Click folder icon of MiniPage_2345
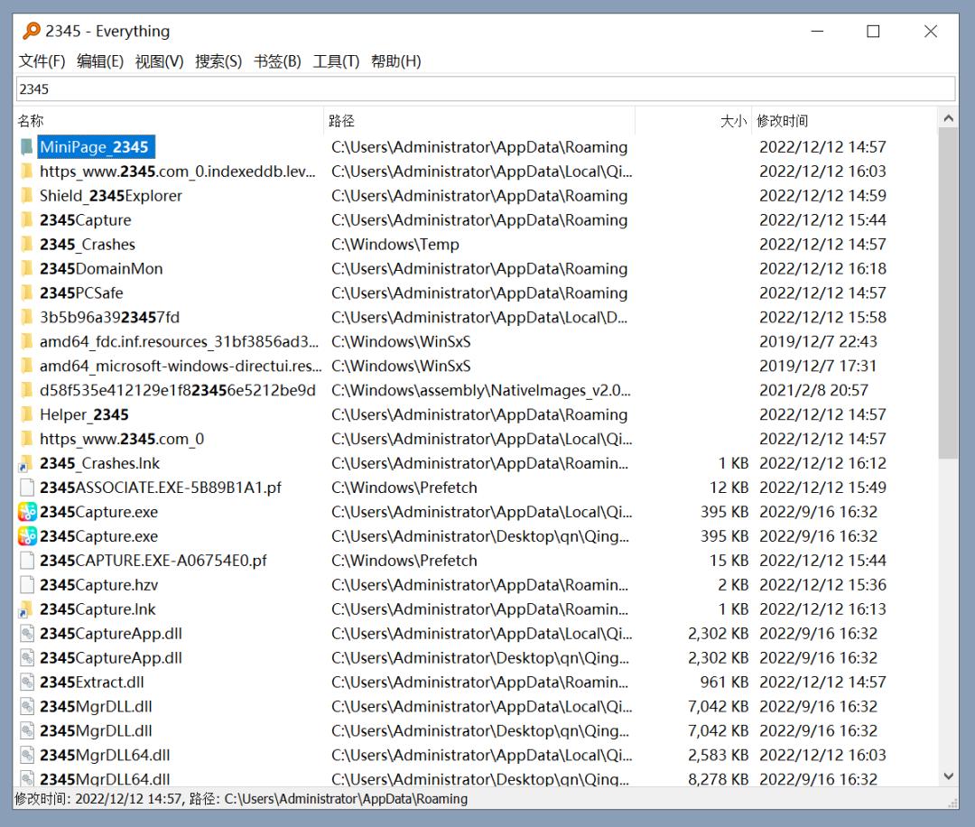975x827 pixels. 27,147
